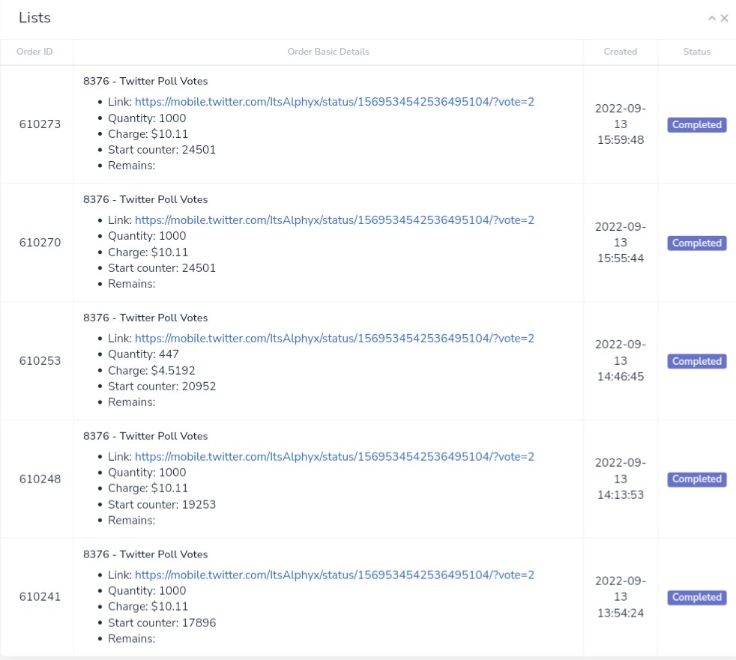
Task: Click Start counter: 24501 in order 610273
Action: [x=162, y=150]
